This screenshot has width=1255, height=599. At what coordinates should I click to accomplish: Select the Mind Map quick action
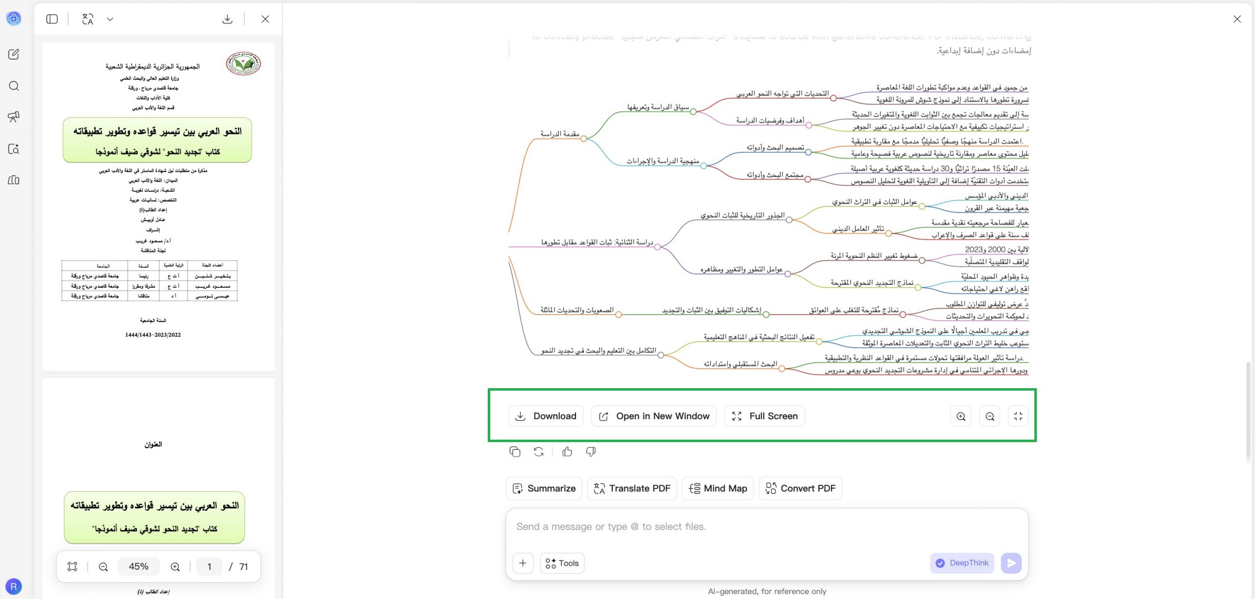tap(718, 488)
